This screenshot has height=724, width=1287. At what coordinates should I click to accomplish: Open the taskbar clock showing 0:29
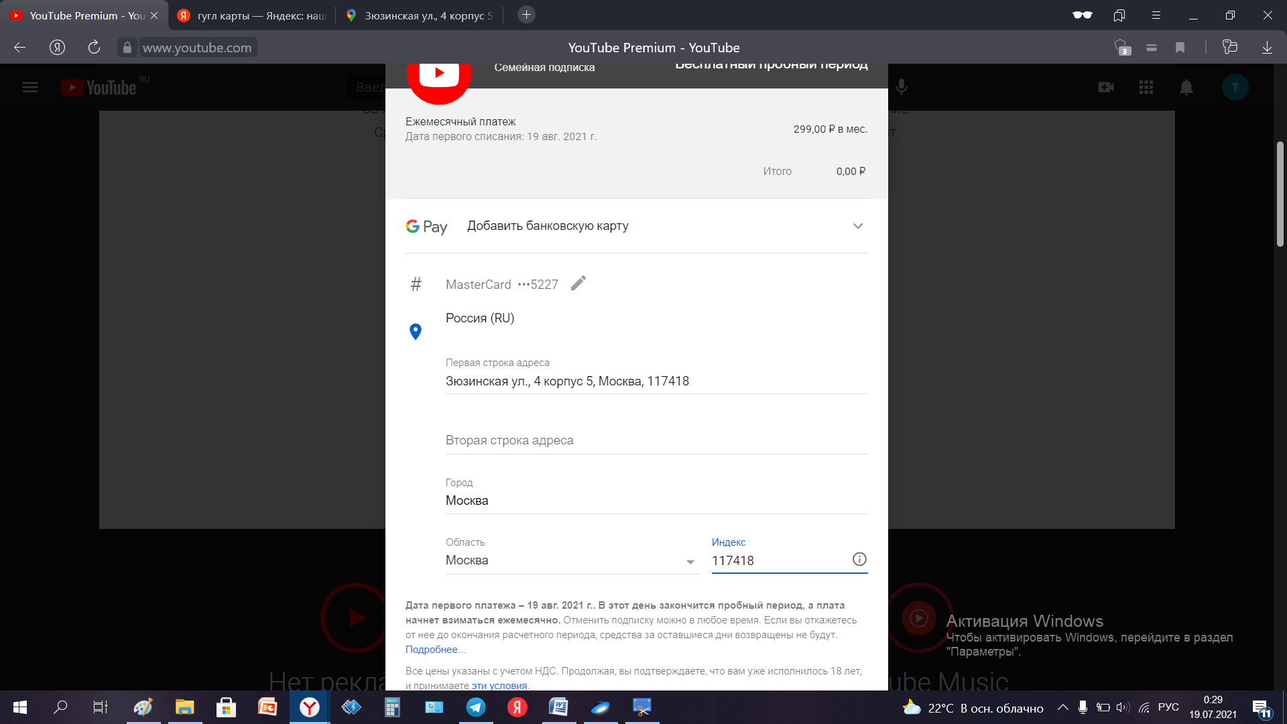point(1213,707)
